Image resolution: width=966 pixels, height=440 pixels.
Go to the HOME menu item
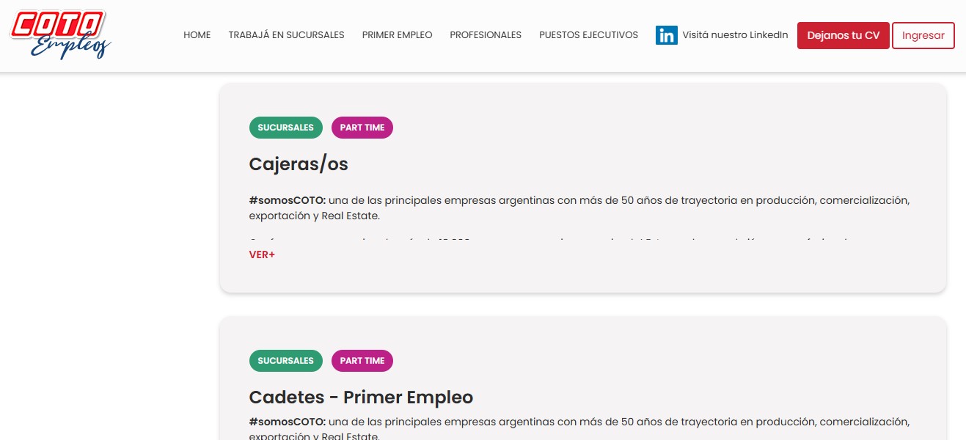point(197,34)
